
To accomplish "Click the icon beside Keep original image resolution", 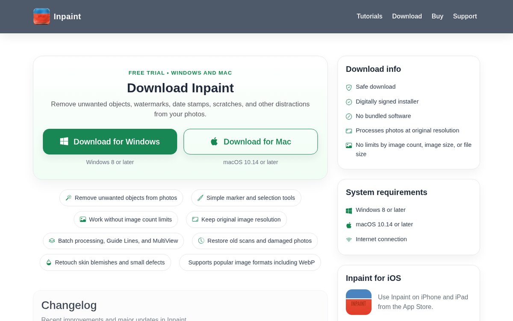I will tap(195, 220).
